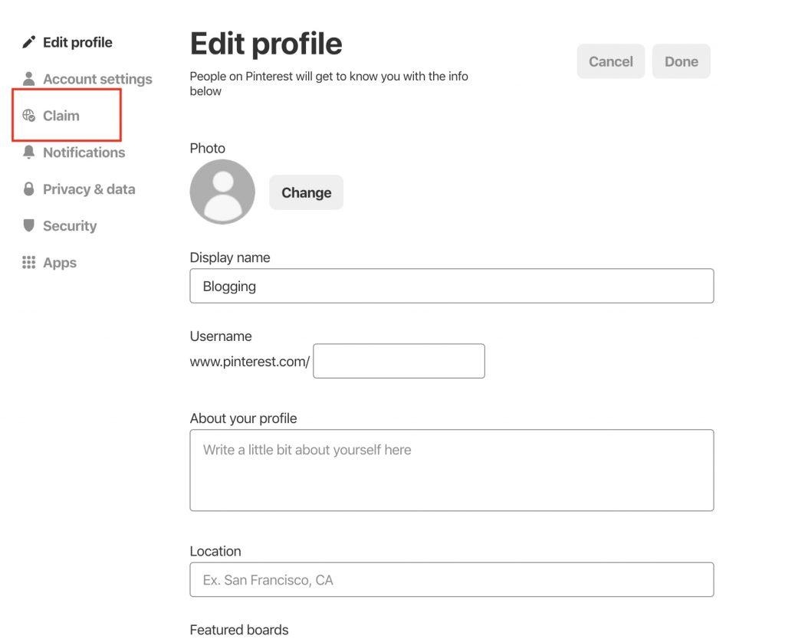Cancel the profile edits
Image resolution: width=785 pixels, height=639 pixels.
coord(611,61)
